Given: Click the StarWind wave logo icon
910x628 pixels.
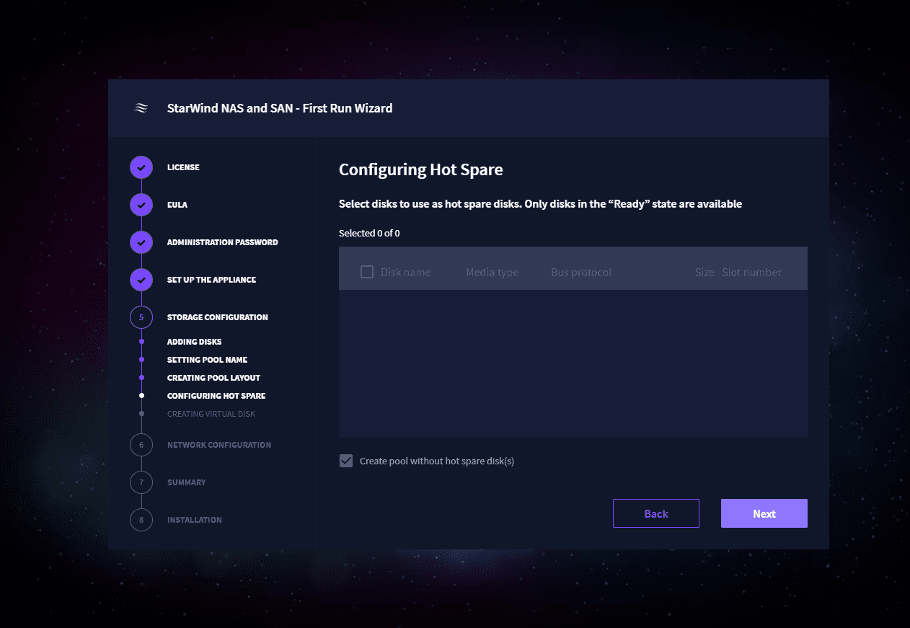Looking at the screenshot, I should (x=141, y=108).
